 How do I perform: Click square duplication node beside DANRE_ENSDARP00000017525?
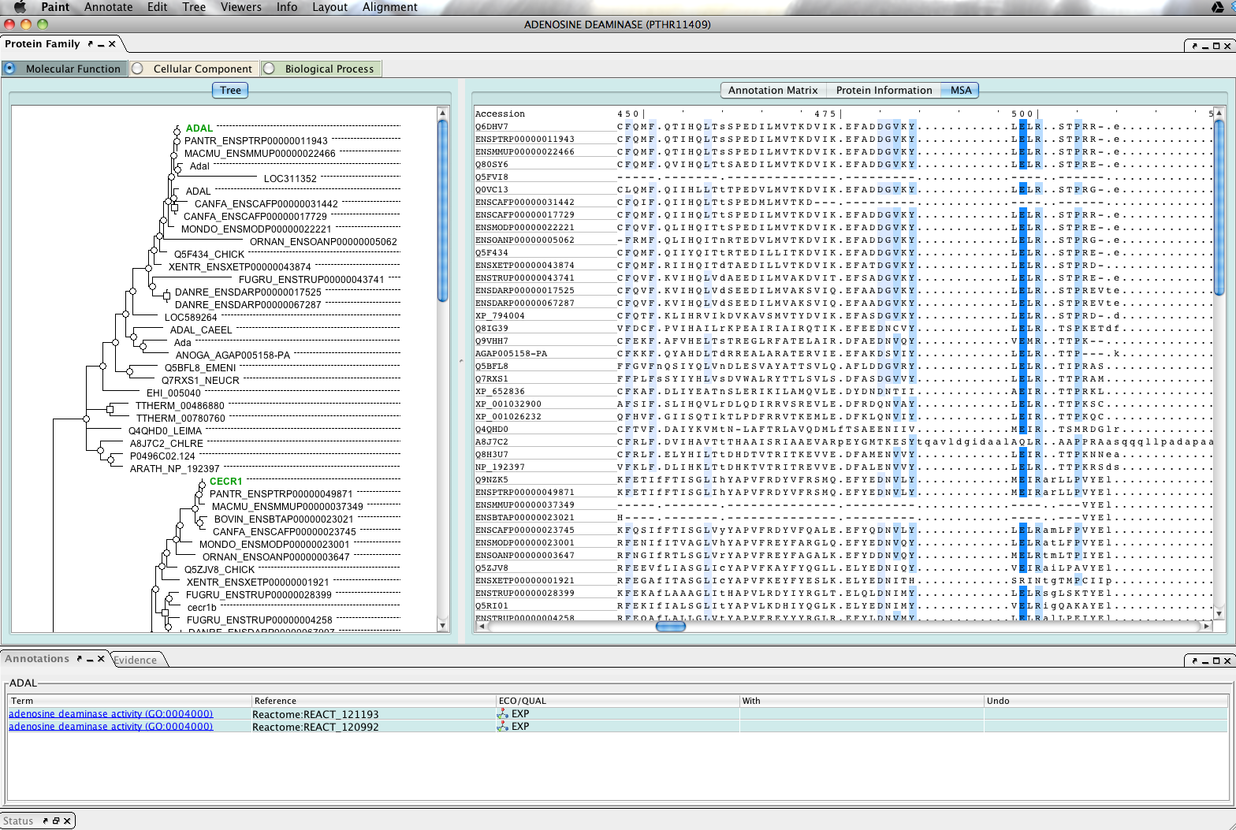click(166, 296)
